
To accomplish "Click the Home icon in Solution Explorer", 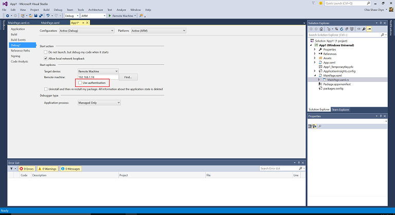I will [x=321, y=29].
